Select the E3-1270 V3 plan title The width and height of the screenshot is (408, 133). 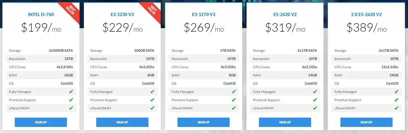pos(204,14)
